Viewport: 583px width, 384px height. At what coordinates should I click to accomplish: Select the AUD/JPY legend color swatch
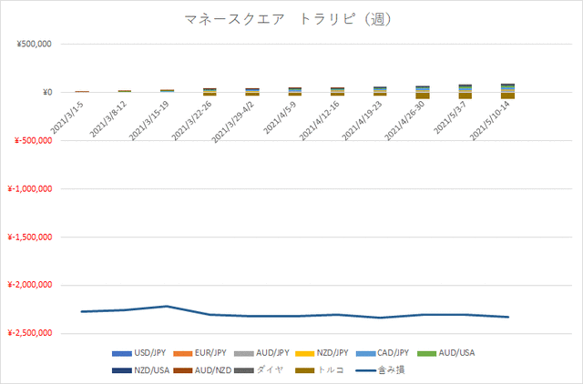click(243, 354)
